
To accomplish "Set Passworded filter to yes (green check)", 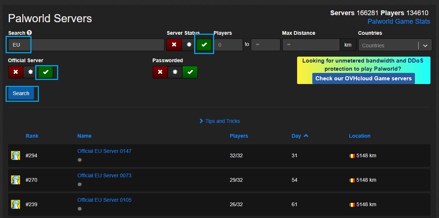I will [x=190, y=72].
